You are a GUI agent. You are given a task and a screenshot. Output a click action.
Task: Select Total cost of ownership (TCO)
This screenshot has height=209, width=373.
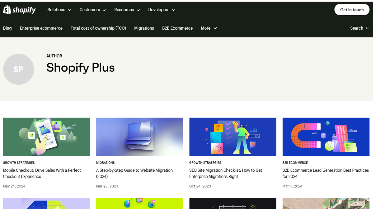pyautogui.click(x=98, y=28)
